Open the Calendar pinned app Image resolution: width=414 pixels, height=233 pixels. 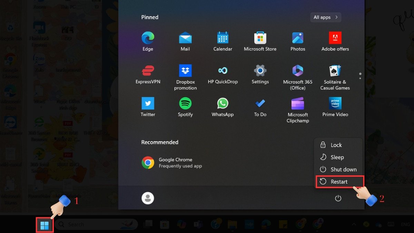[x=223, y=38]
